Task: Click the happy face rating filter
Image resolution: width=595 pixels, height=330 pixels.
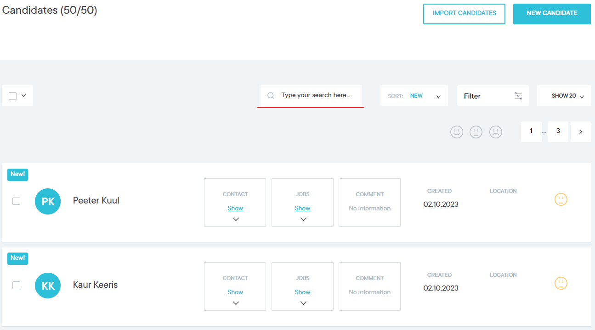Action: (x=457, y=132)
